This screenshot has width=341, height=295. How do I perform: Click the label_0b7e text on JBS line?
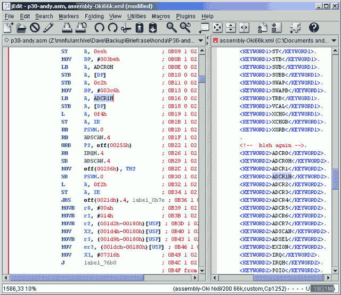coord(149,200)
